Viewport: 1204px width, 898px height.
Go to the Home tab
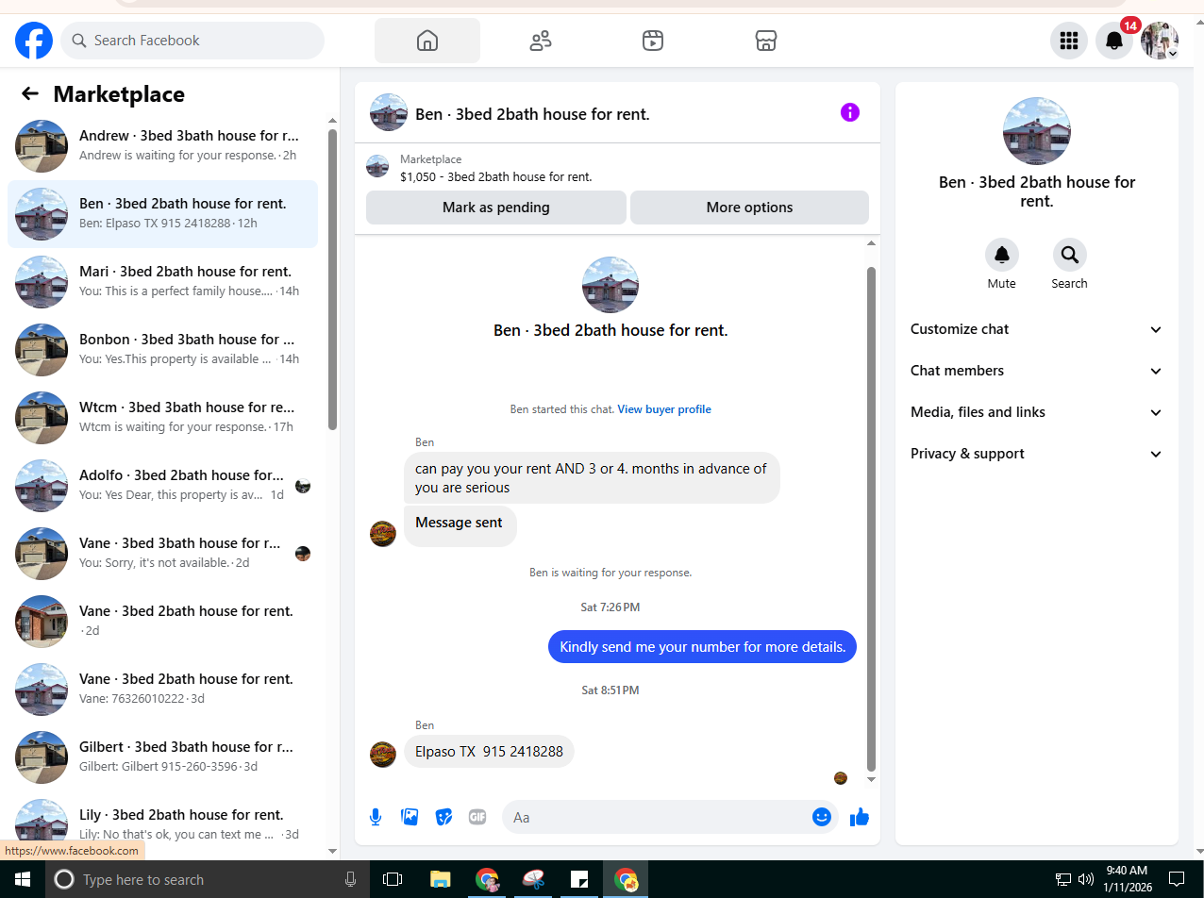point(427,41)
